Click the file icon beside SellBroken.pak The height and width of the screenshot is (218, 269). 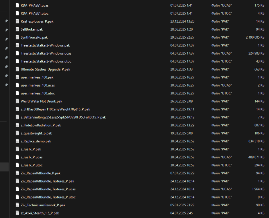tap(17, 29)
